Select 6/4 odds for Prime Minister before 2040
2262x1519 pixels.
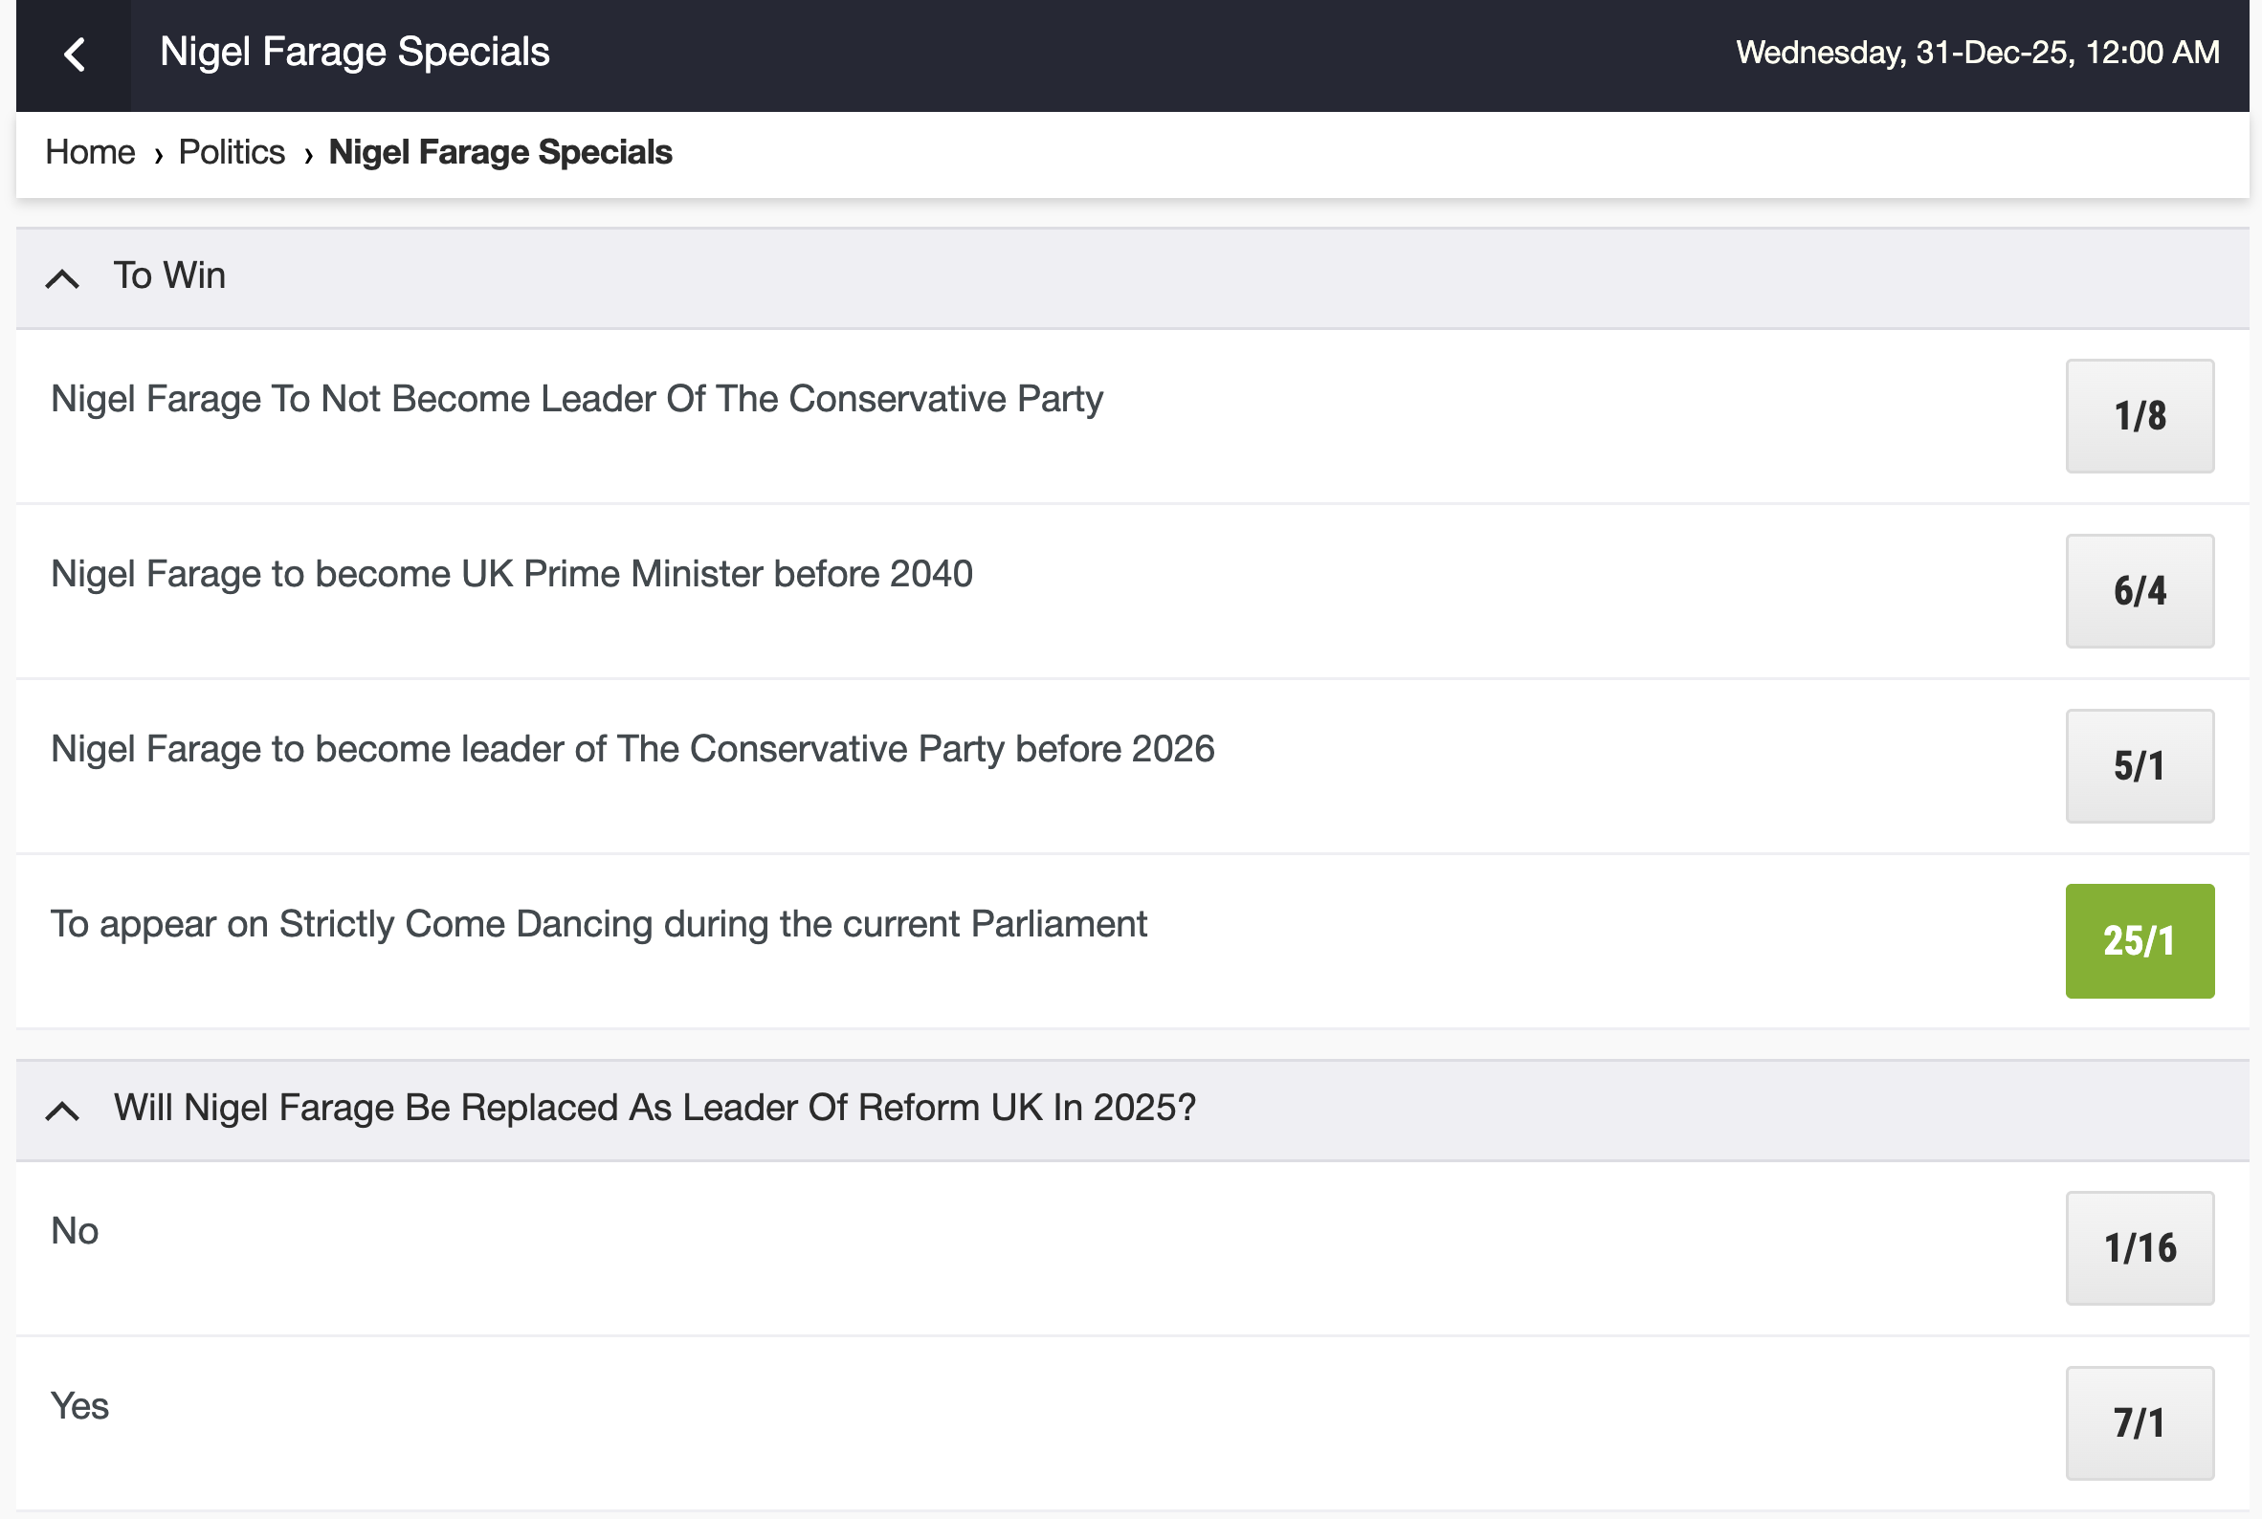pos(2139,591)
